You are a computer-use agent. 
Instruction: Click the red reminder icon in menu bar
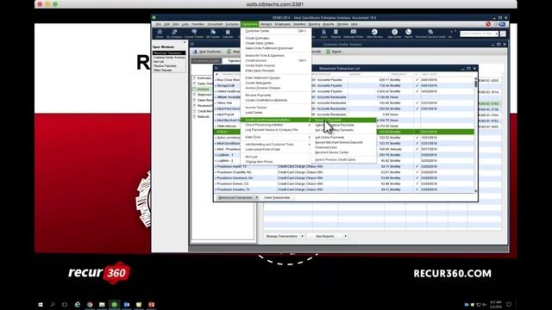pyautogui.click(x=488, y=24)
